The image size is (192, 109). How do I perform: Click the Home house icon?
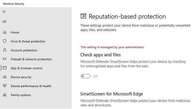(x=5, y=32)
